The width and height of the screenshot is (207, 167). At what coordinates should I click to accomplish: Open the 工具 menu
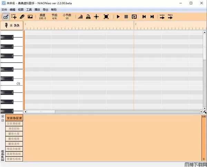pyautogui.click(x=29, y=10)
